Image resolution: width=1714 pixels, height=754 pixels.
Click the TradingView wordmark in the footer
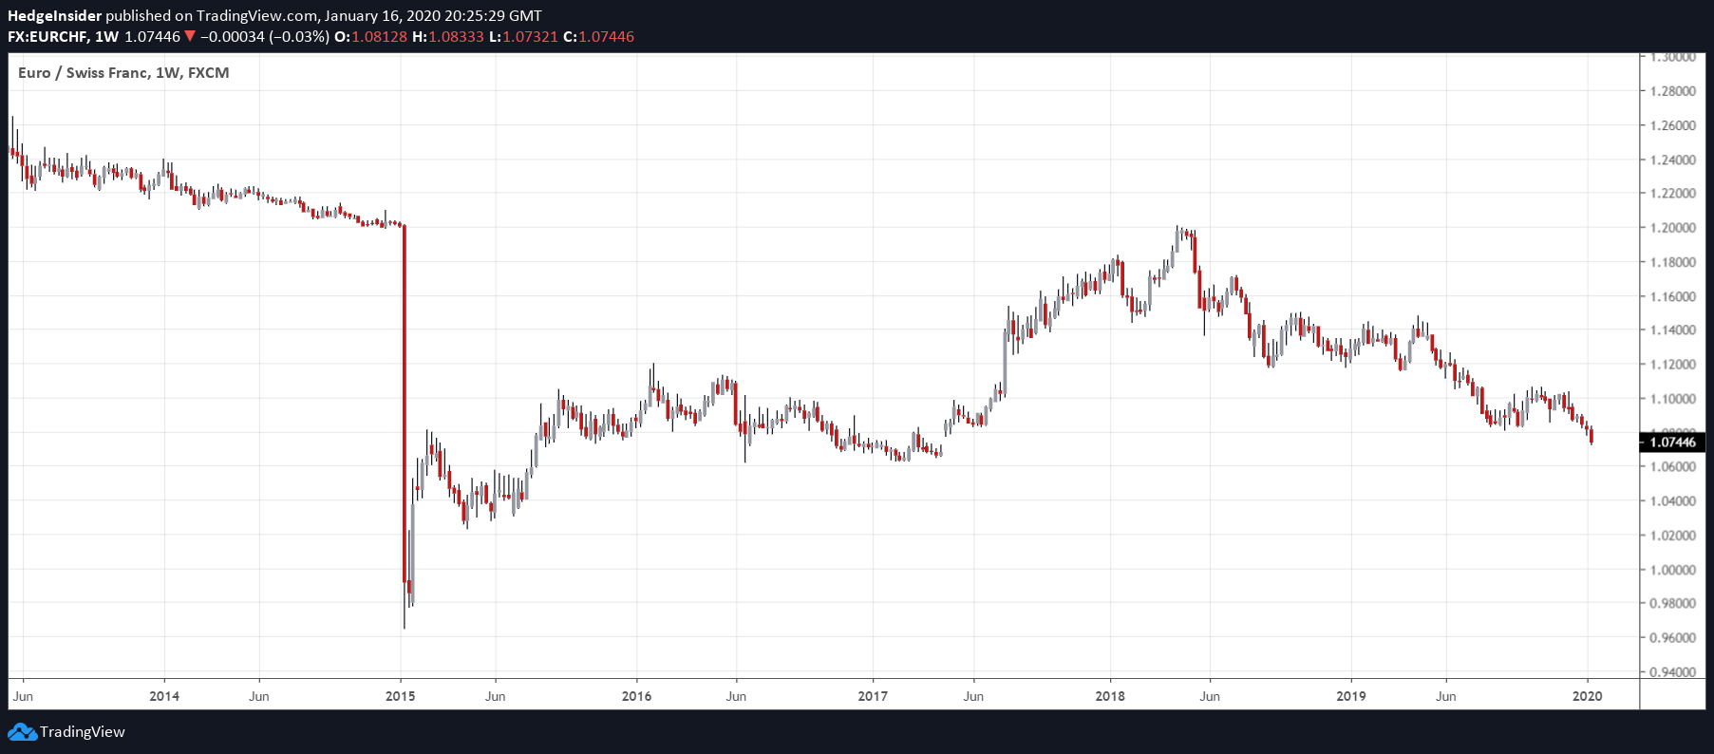tap(83, 732)
